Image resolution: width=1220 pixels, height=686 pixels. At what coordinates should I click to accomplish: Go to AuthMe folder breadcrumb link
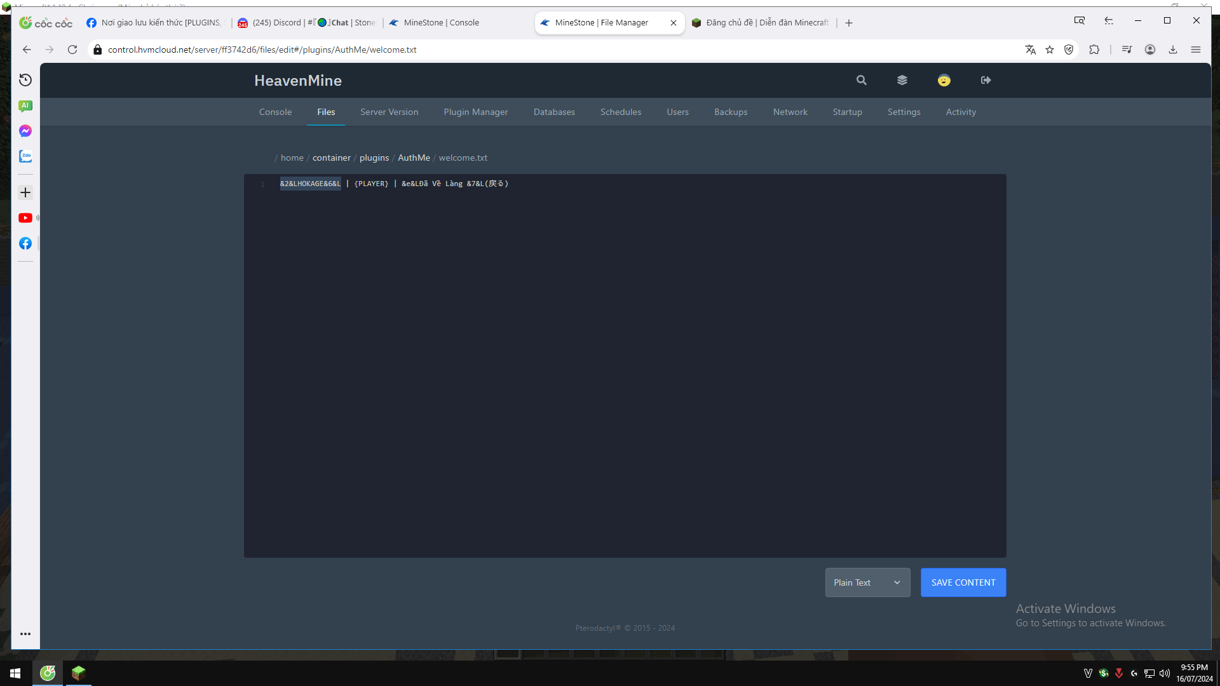coord(414,158)
